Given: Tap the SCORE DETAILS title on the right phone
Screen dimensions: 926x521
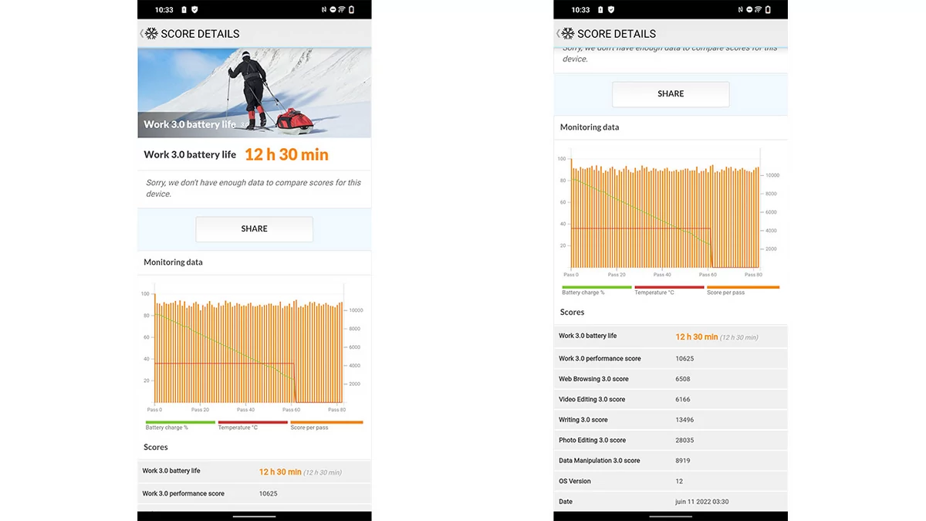Looking at the screenshot, I should point(617,34).
